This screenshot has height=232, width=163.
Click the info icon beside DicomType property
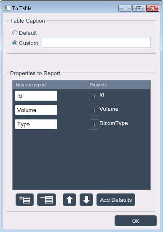click(94, 125)
